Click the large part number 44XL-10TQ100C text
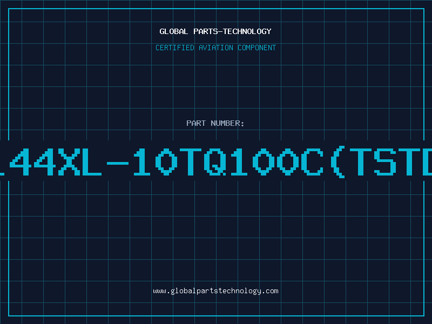This screenshot has width=432, height=324. (216, 161)
